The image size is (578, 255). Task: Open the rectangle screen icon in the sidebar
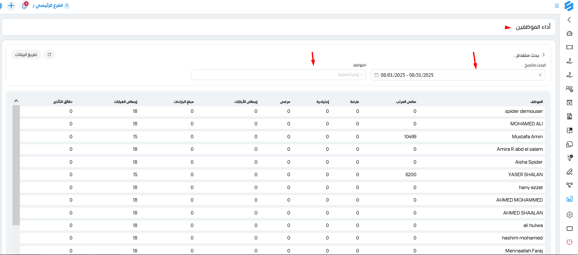click(x=569, y=228)
